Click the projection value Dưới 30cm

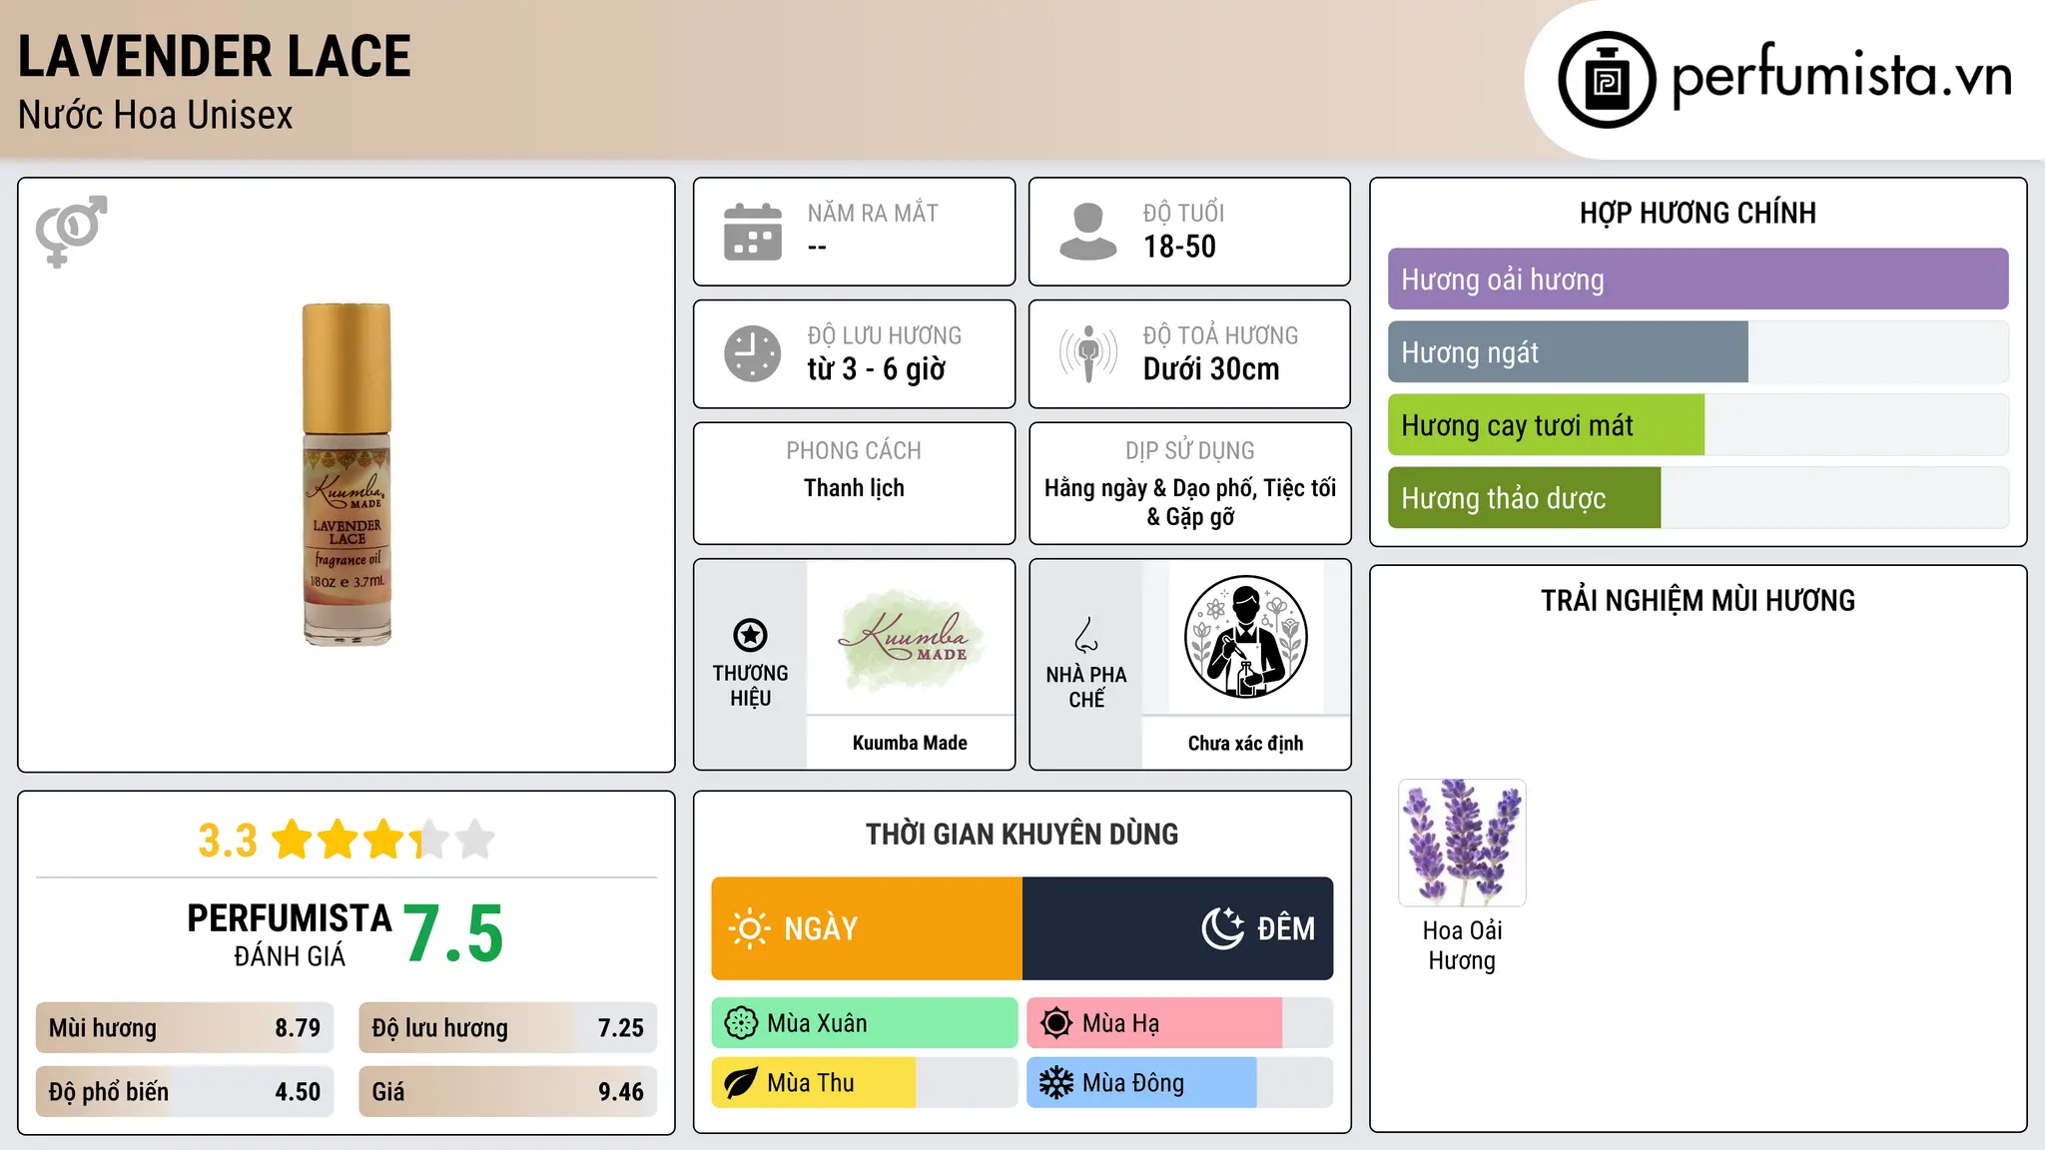click(x=1211, y=369)
